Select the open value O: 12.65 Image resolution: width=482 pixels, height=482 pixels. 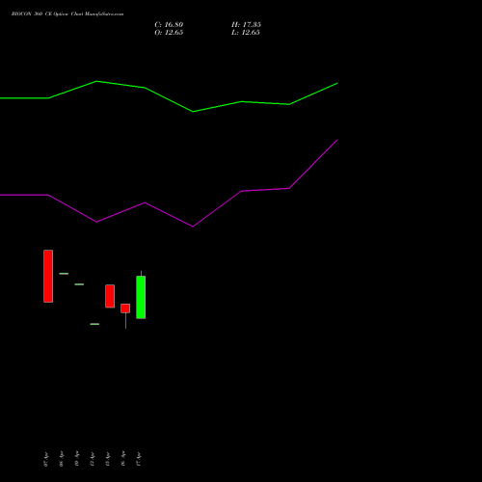[x=169, y=33]
